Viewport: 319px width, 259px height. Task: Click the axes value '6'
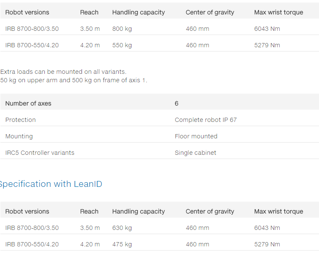[177, 103]
